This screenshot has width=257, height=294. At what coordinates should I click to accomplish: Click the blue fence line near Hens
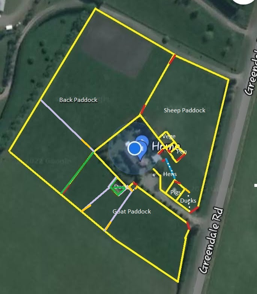170,169
